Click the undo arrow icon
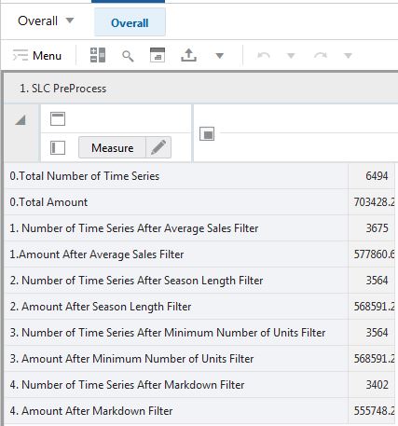The image size is (398, 426). pos(263,56)
